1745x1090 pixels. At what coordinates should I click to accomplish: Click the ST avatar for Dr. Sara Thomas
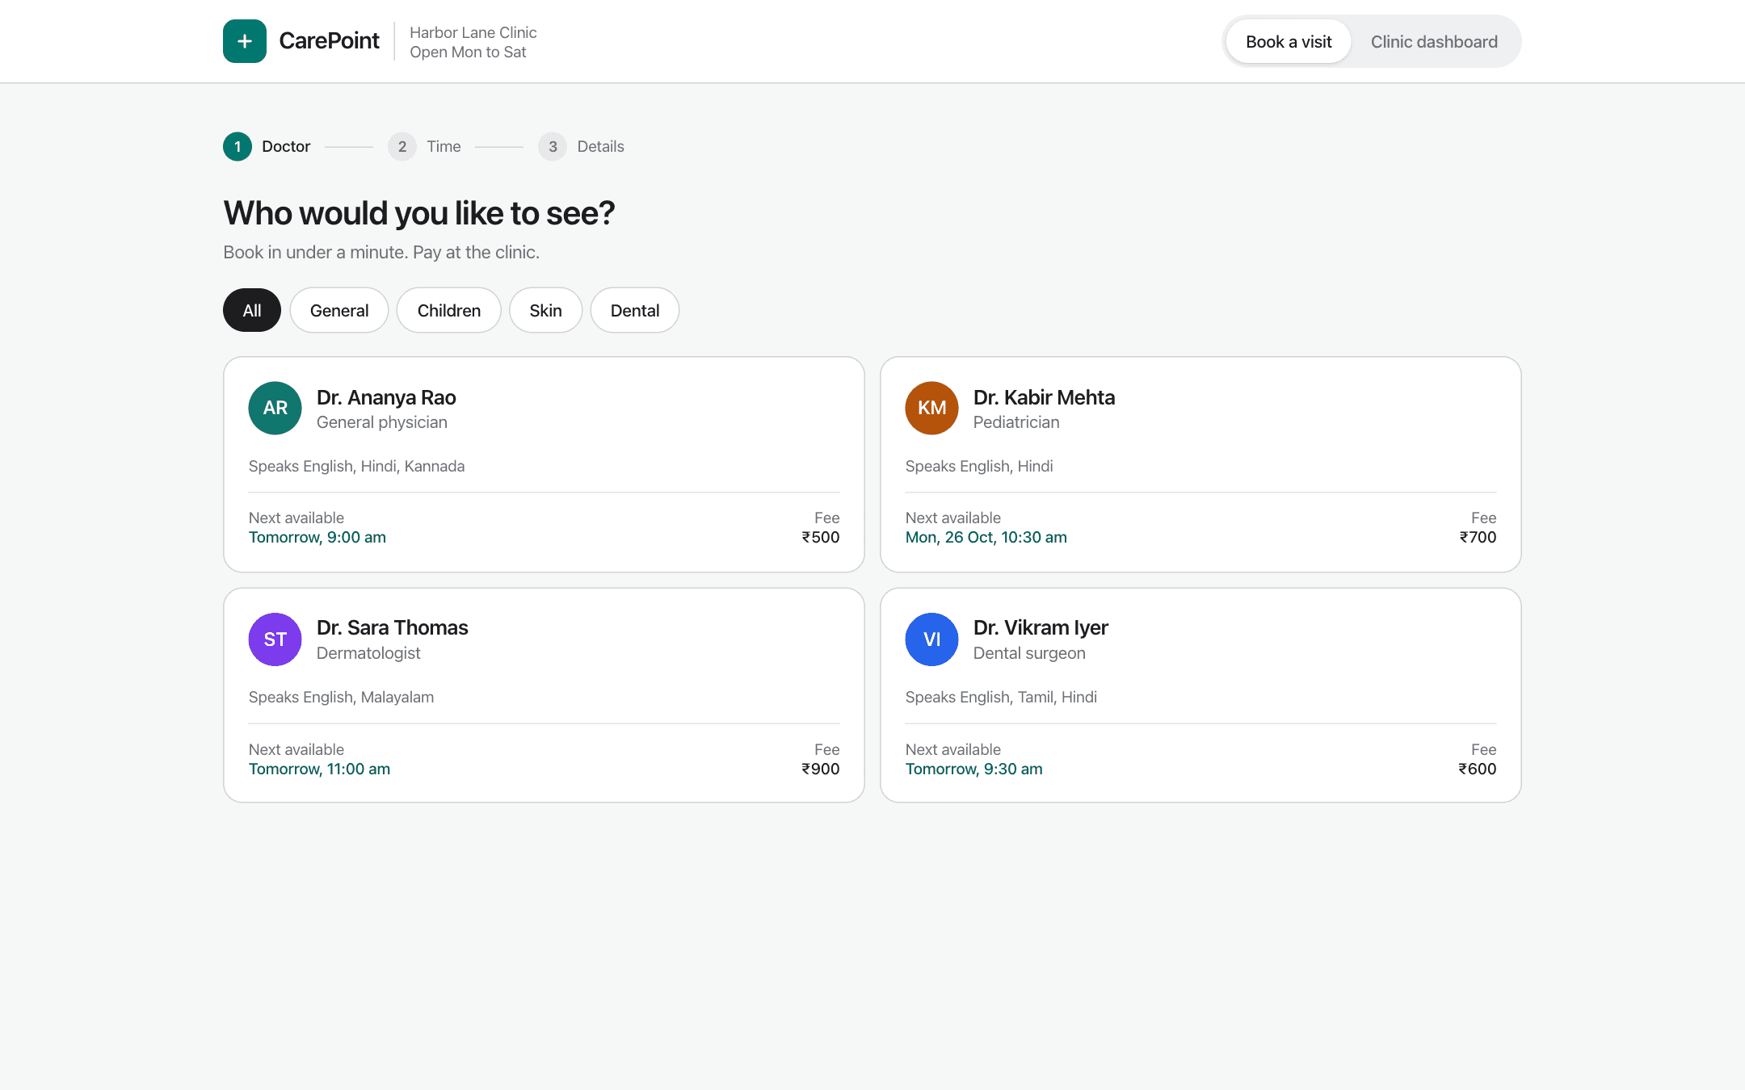(x=275, y=639)
